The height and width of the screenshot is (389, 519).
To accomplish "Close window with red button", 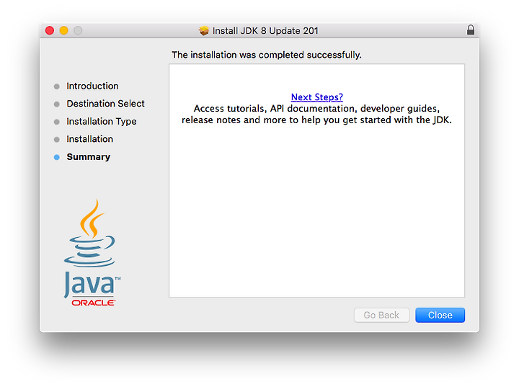I will pos(50,30).
